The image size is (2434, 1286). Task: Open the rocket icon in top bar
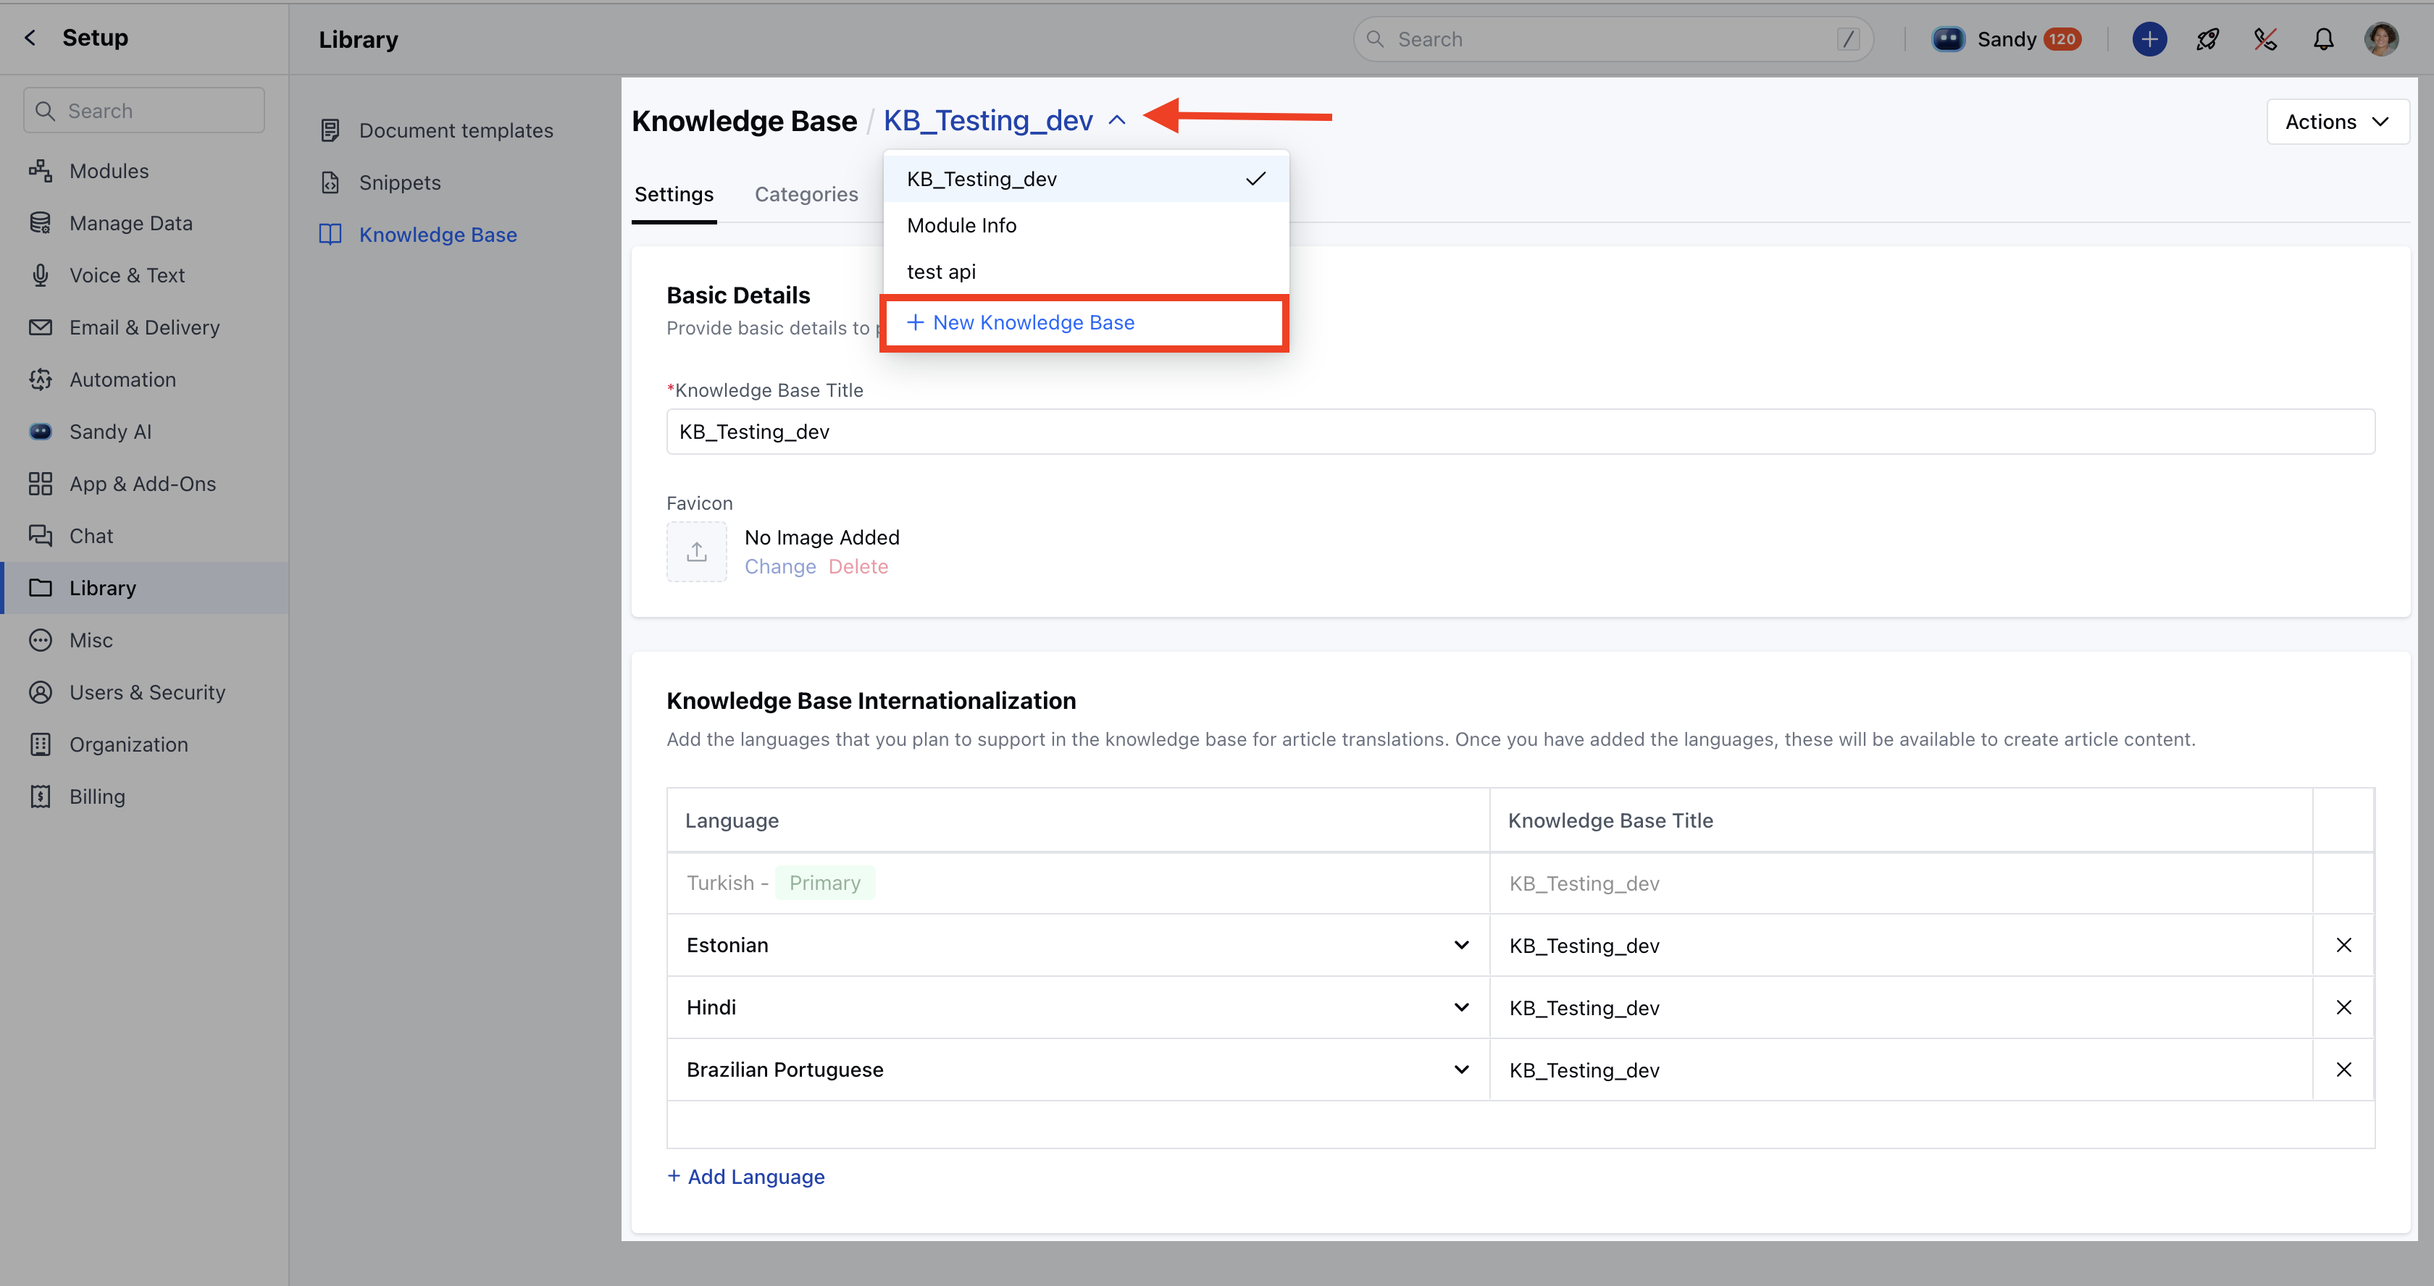pos(2207,38)
